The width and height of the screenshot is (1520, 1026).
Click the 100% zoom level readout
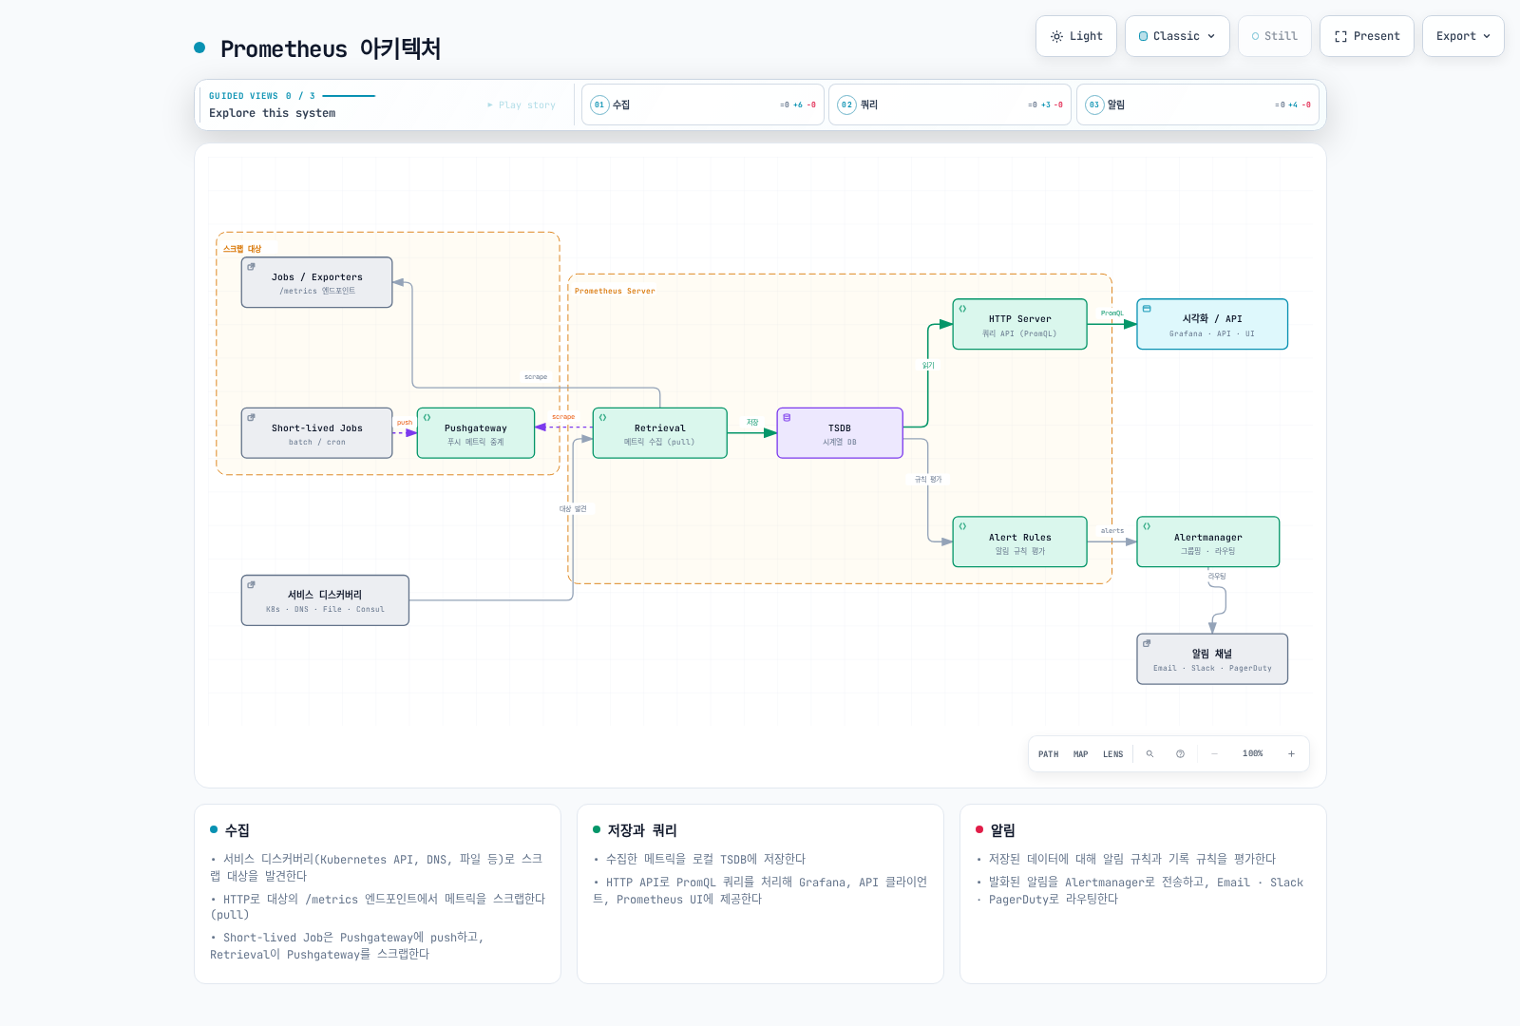tap(1253, 753)
